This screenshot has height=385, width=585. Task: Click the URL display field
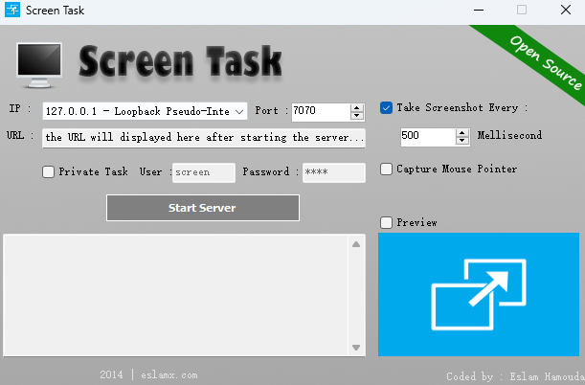[x=204, y=138]
